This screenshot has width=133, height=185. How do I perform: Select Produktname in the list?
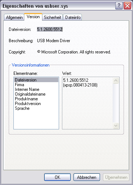pos(36,99)
